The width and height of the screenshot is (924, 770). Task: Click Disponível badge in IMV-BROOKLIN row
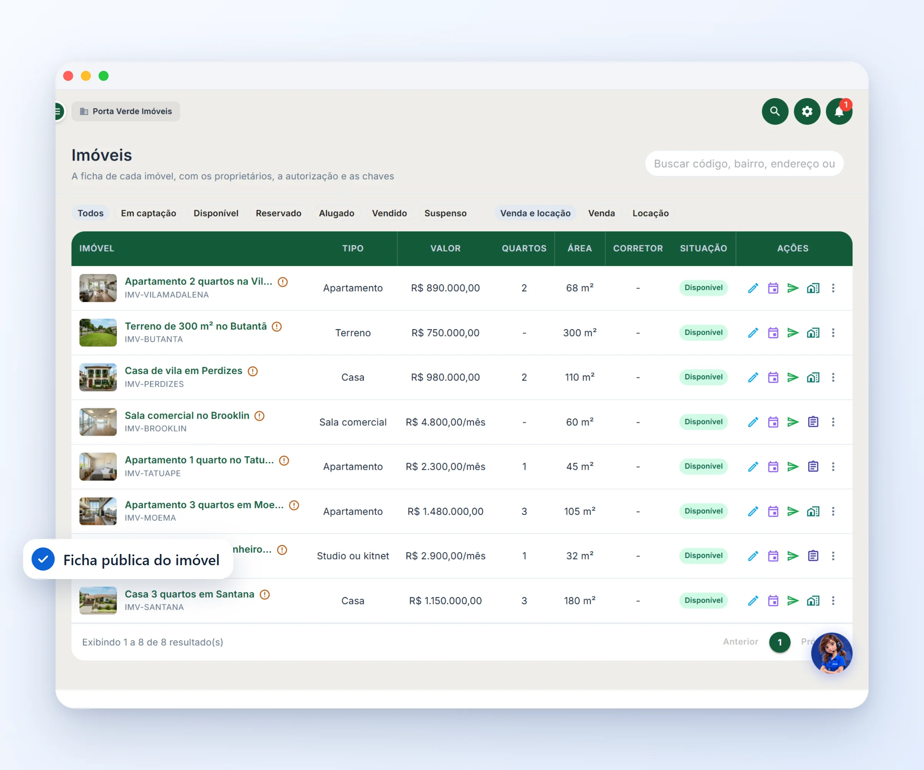point(703,422)
